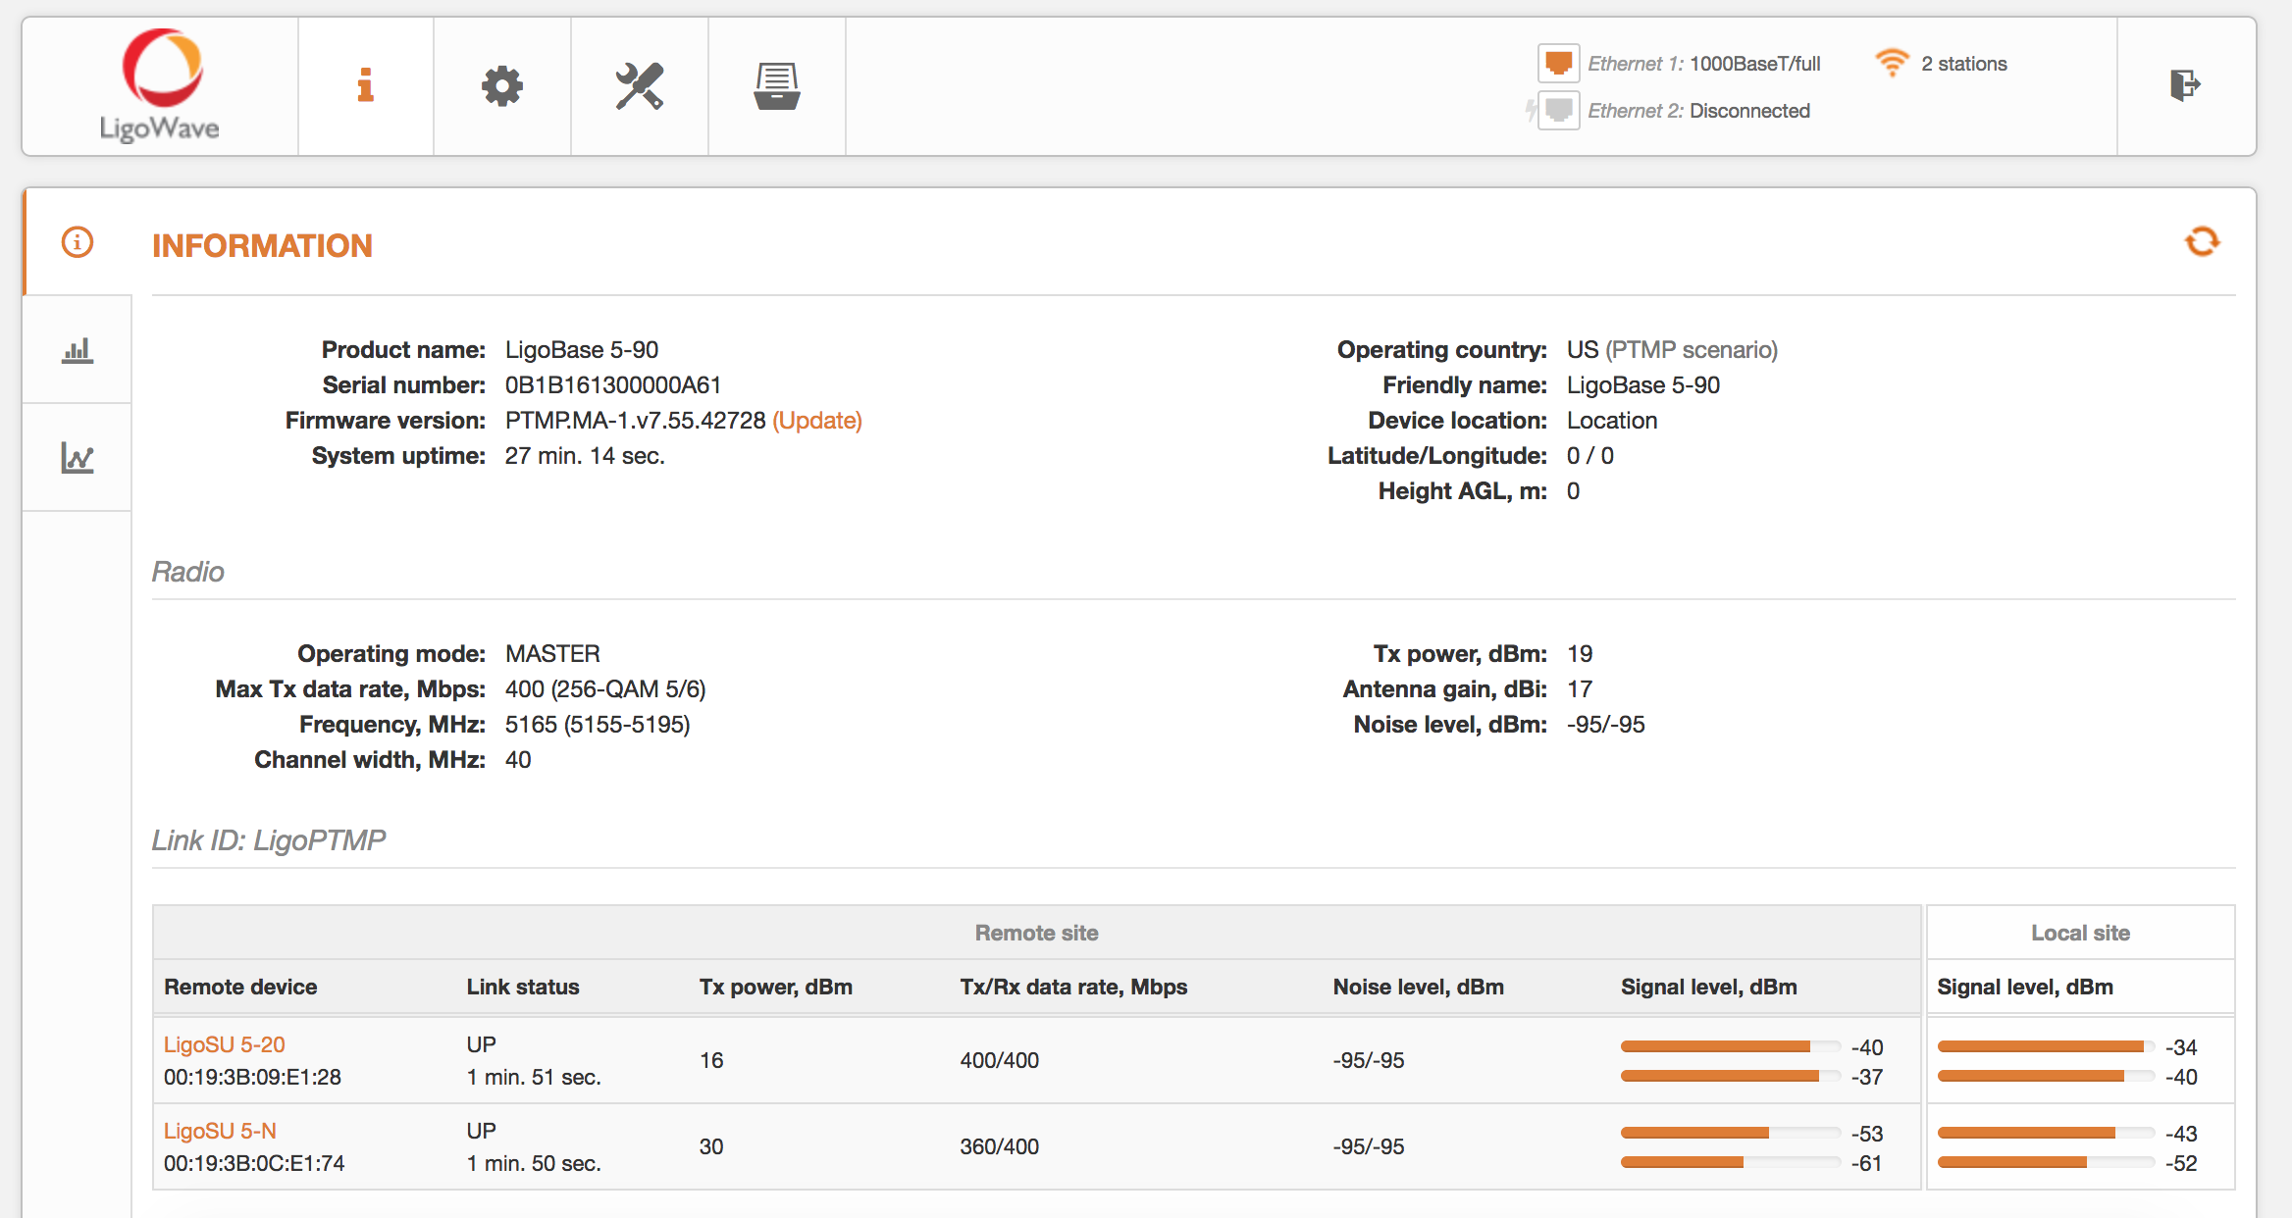Click the firmware Update link
Image resolution: width=2292 pixels, height=1218 pixels.
(817, 421)
